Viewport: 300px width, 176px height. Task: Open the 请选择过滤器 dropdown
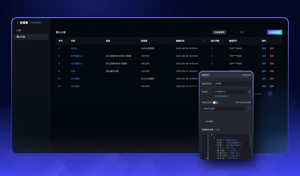point(223,109)
